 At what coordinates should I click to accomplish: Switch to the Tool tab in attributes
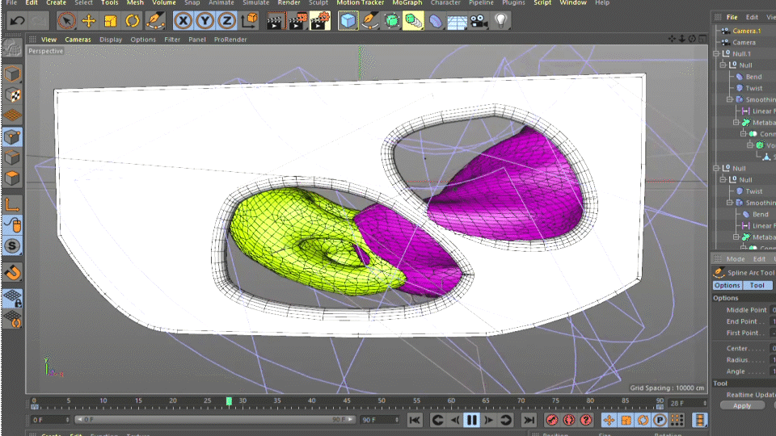(x=757, y=285)
